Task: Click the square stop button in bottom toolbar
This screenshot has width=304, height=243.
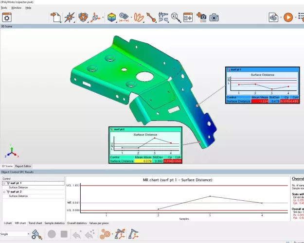Action: 64,234
